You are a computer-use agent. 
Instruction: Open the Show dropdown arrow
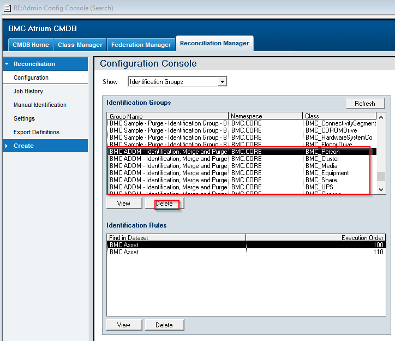222,82
